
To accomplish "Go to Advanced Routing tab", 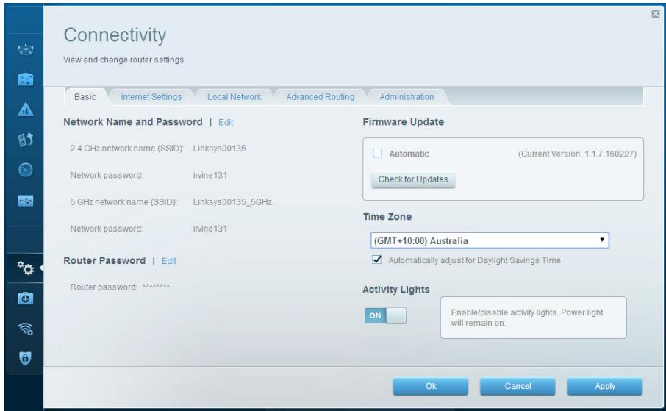I will click(x=320, y=96).
